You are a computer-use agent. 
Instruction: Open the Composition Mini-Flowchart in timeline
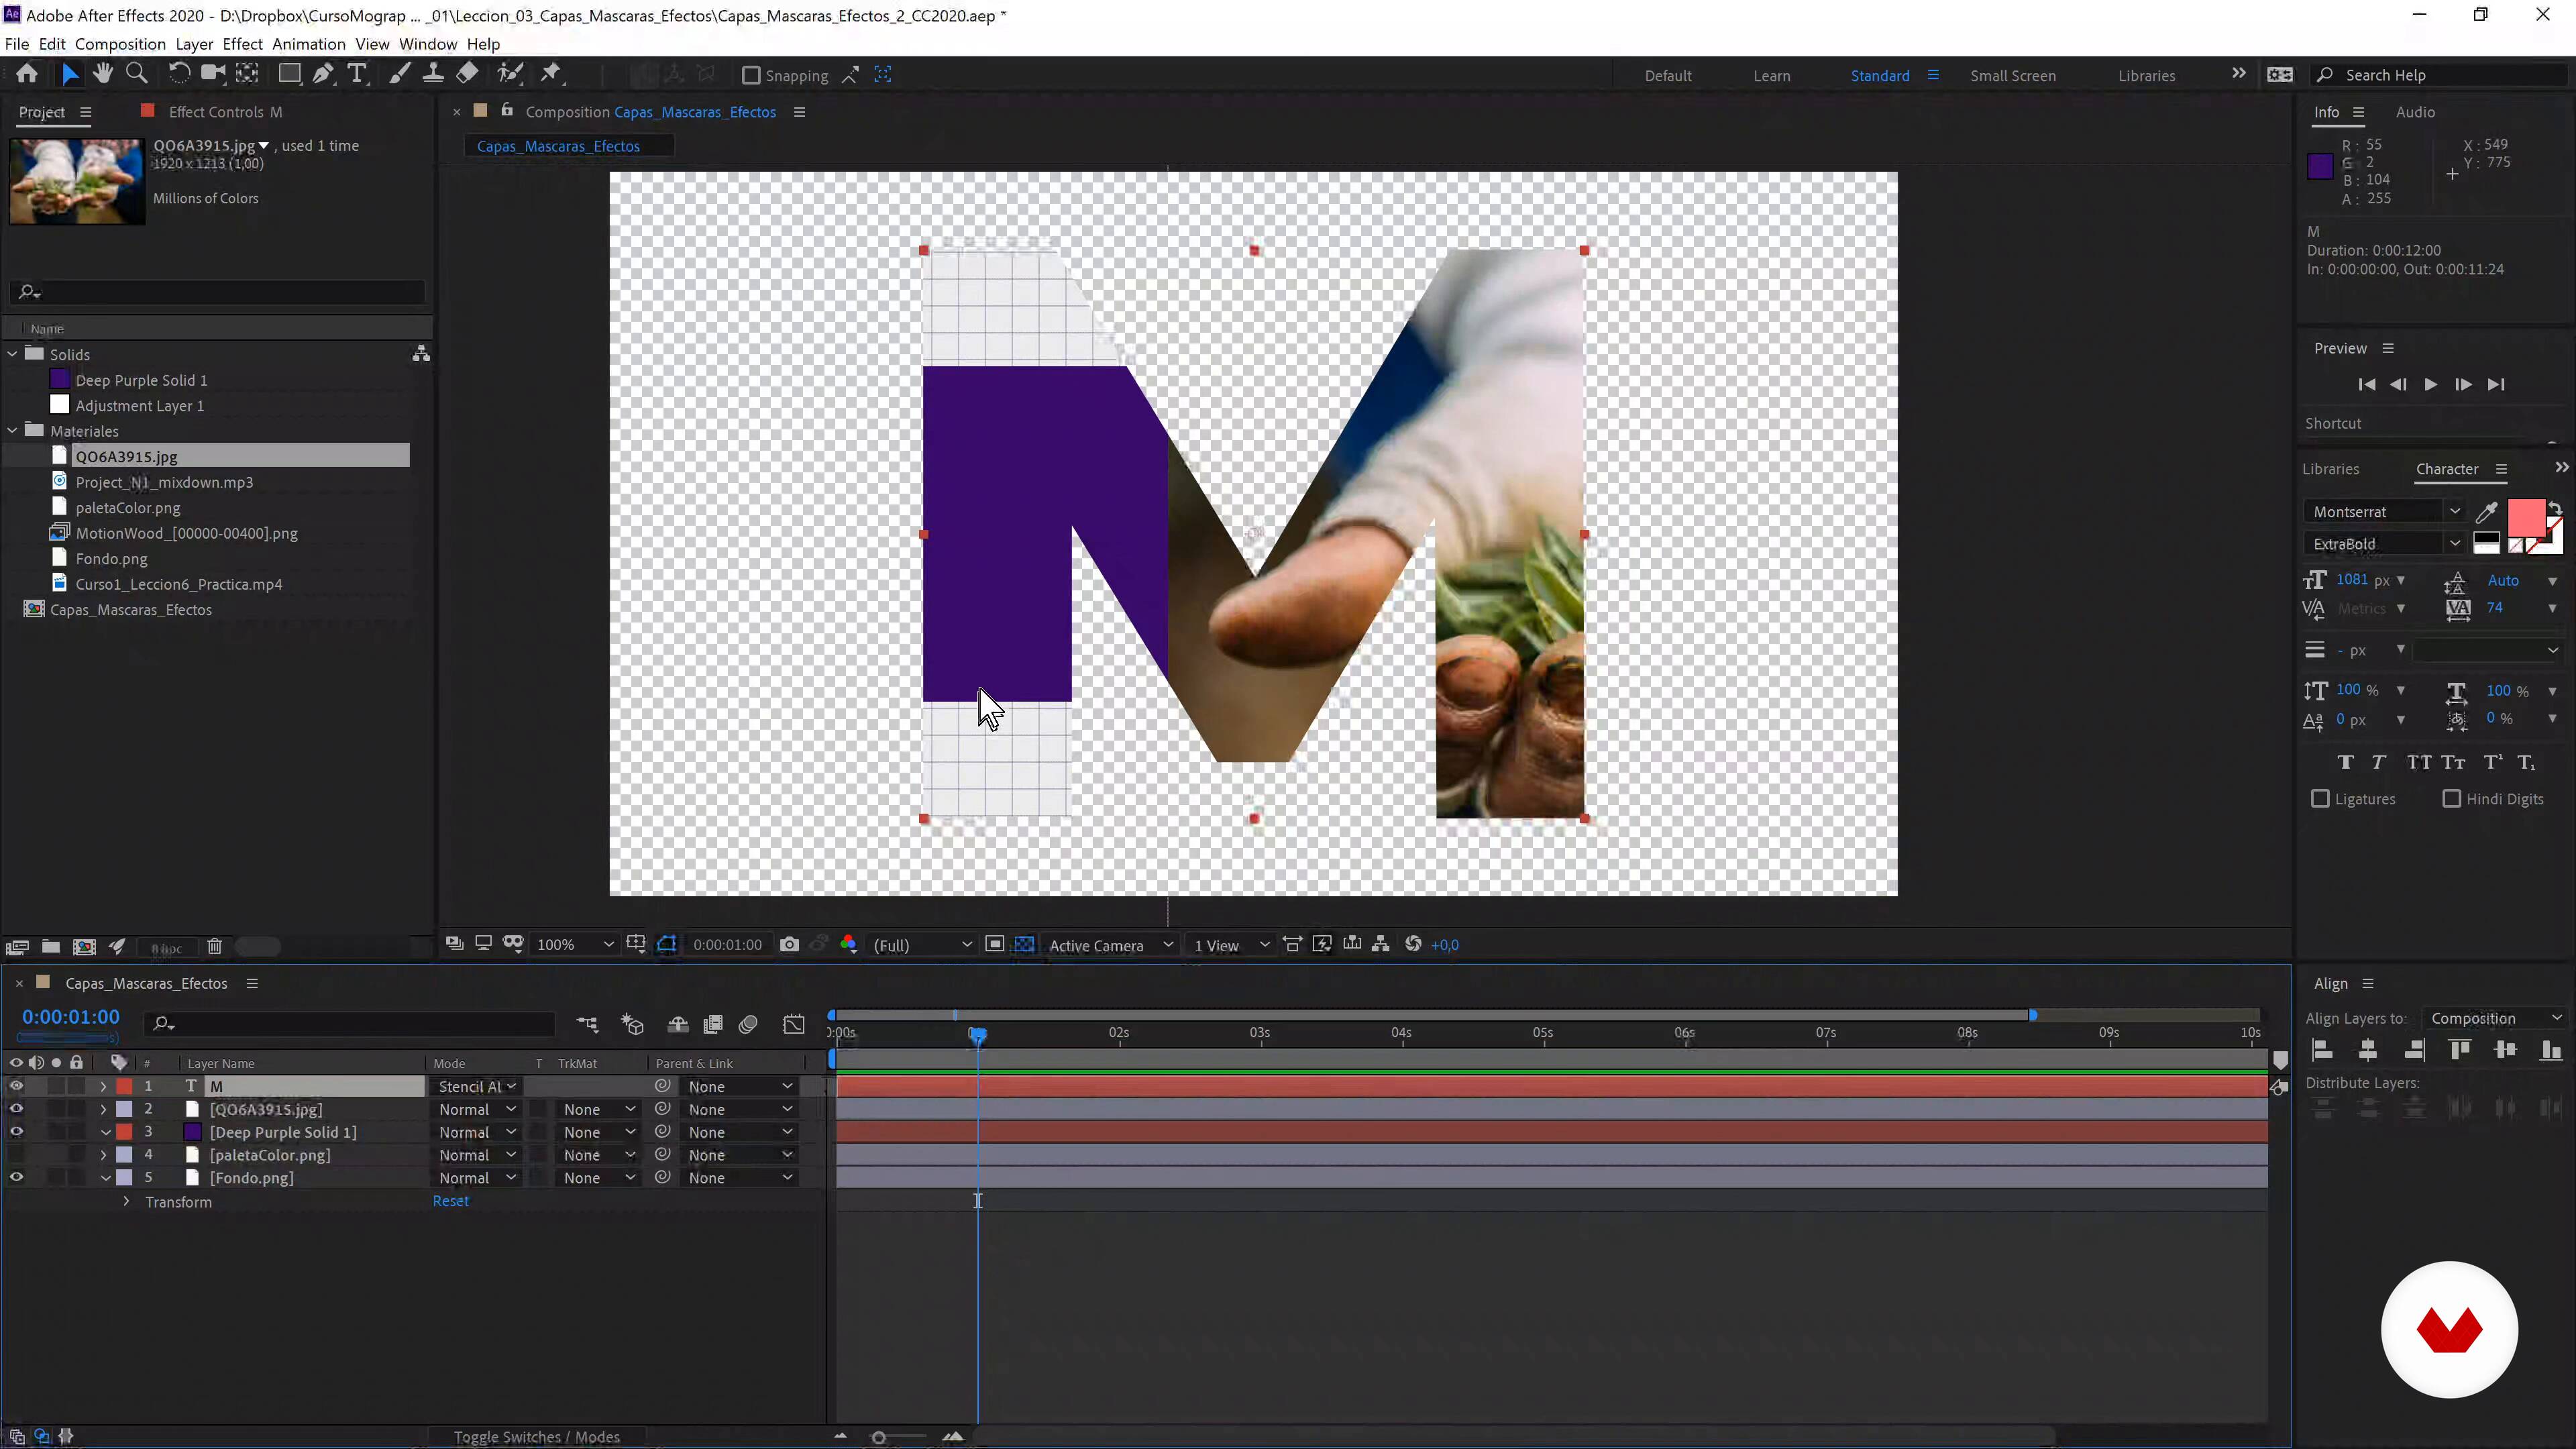point(587,1024)
